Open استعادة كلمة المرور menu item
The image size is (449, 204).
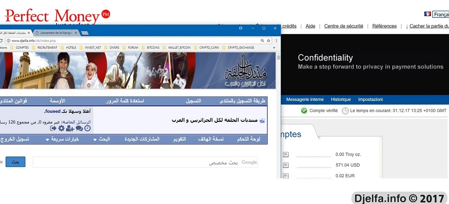point(125,101)
